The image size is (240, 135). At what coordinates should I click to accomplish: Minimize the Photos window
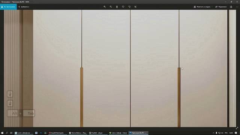pos(226,2)
